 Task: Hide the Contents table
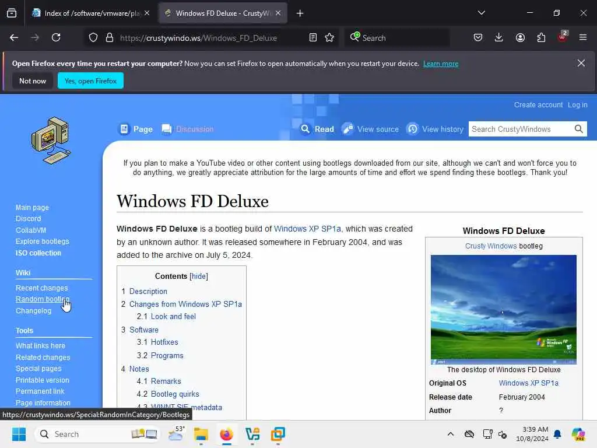tap(199, 276)
